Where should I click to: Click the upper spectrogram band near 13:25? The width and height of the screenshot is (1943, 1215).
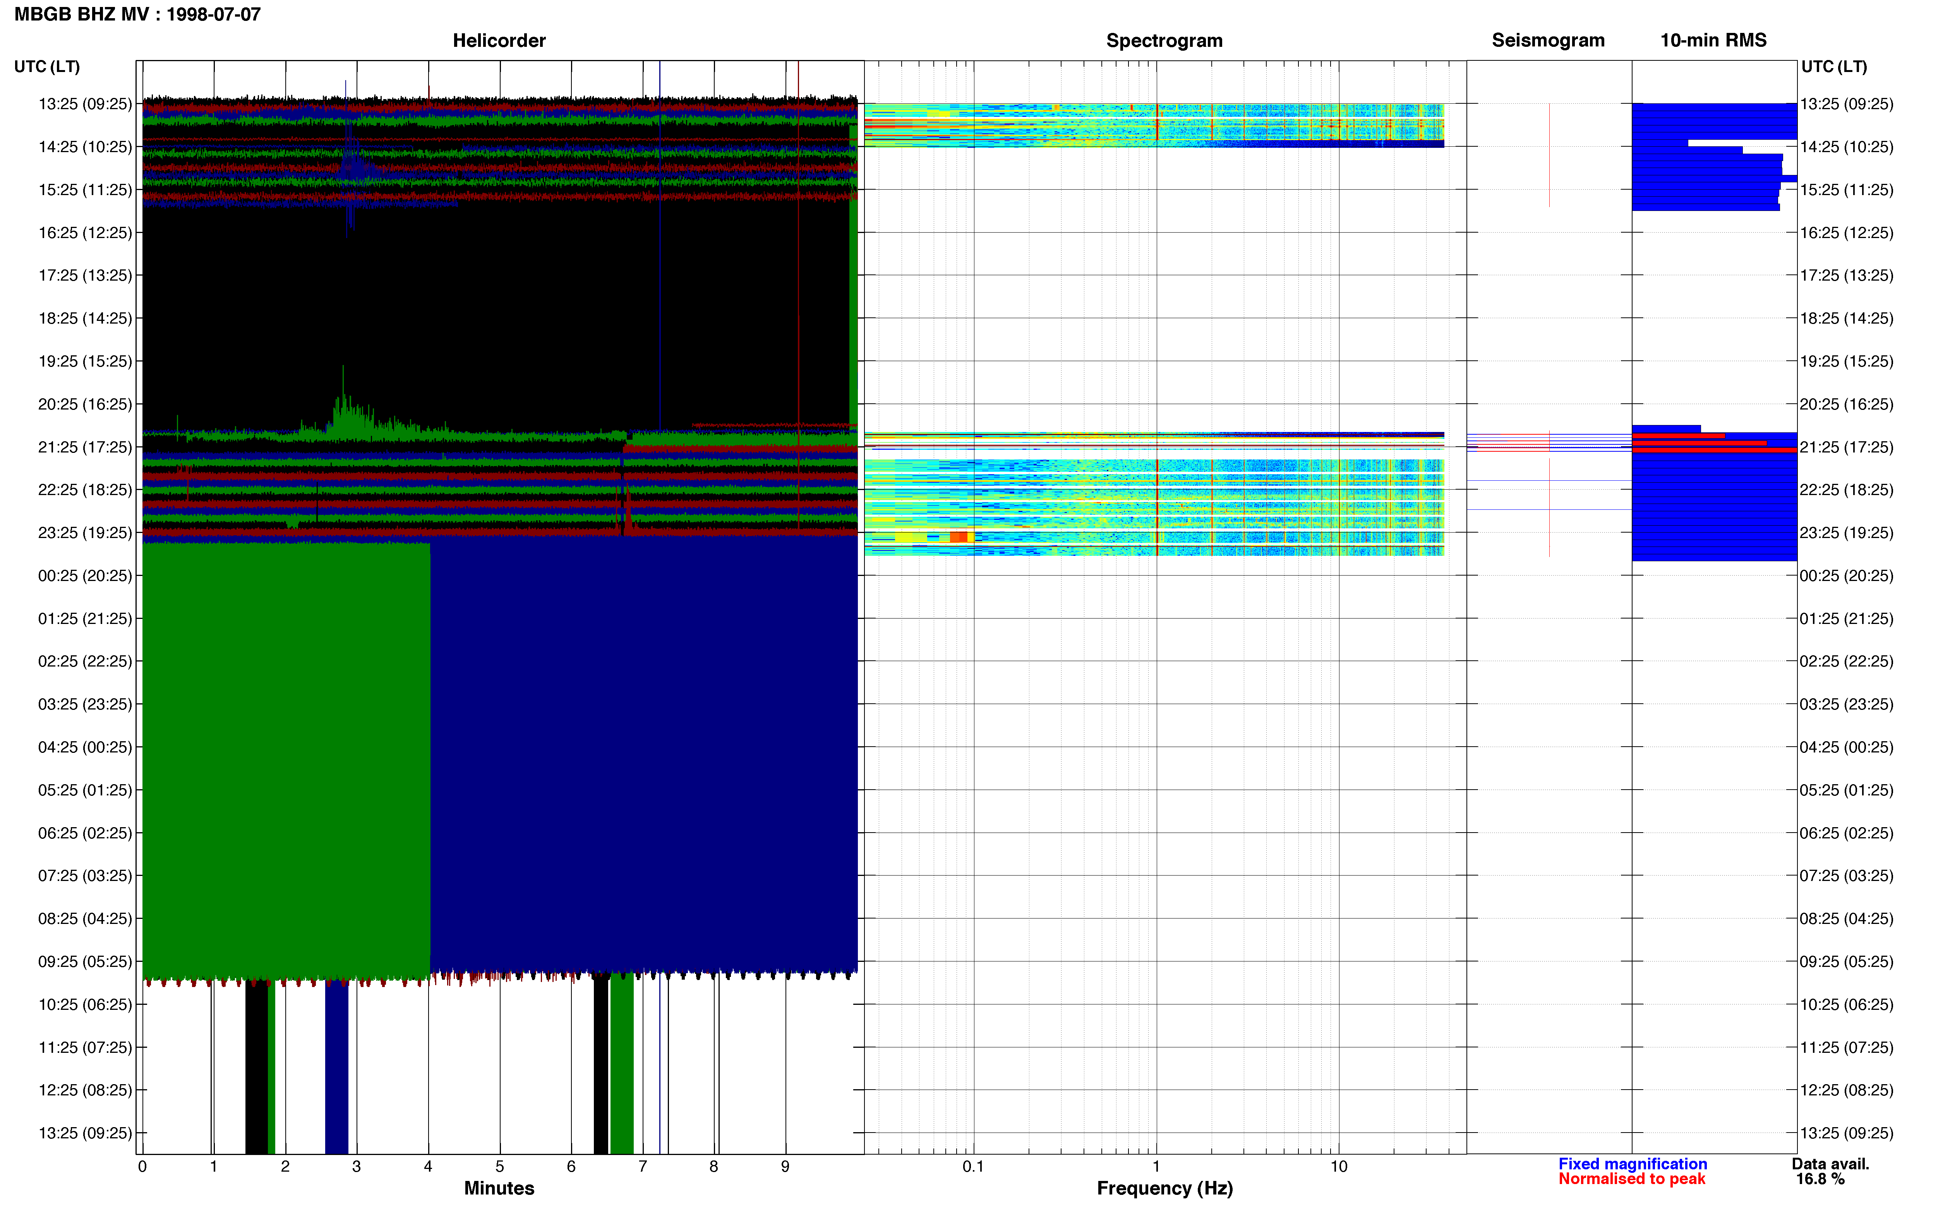[x=1154, y=125]
